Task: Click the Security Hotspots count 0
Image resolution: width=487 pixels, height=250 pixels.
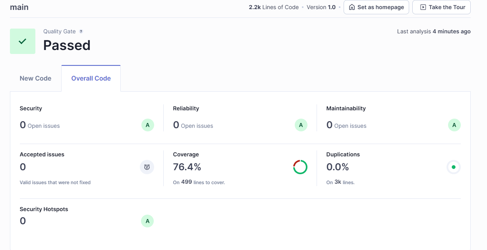Action: pos(23,221)
